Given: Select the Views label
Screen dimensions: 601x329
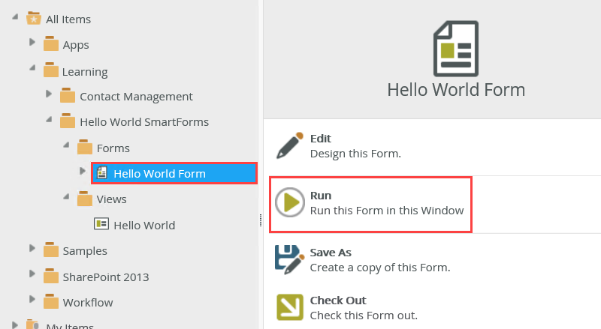Looking at the screenshot, I should pos(111,199).
